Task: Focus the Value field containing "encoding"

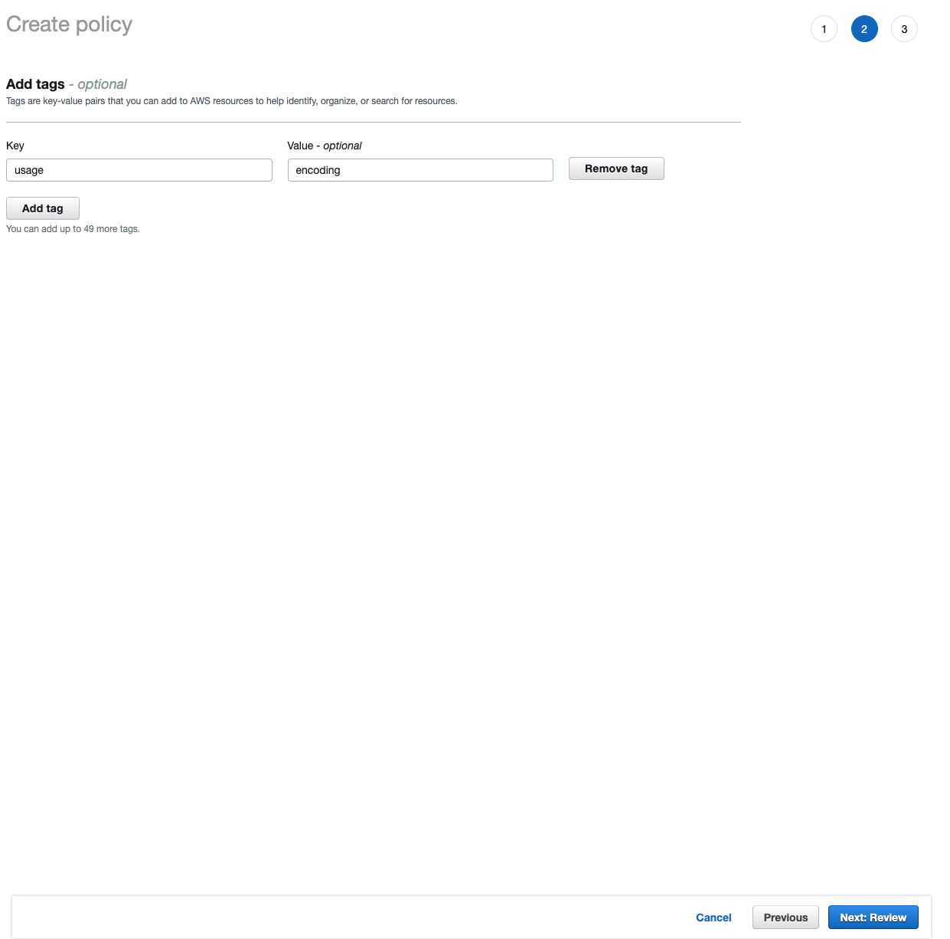Action: (420, 170)
